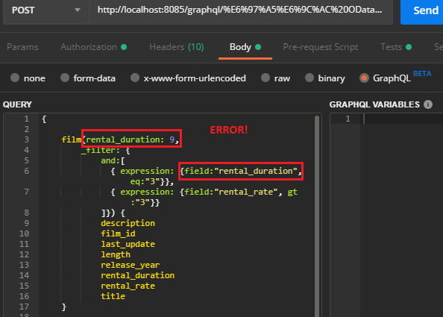Open the Tests tab
Screen dimensions: 443x317
tap(396, 47)
